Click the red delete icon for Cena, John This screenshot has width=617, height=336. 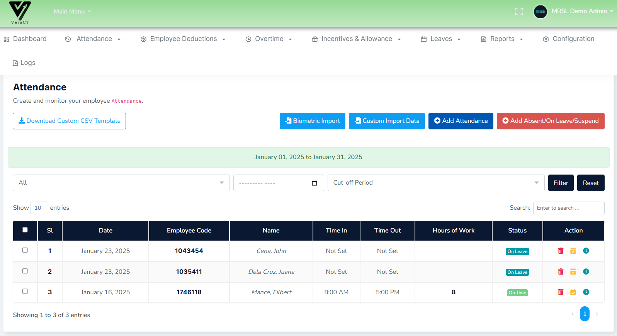tap(561, 251)
